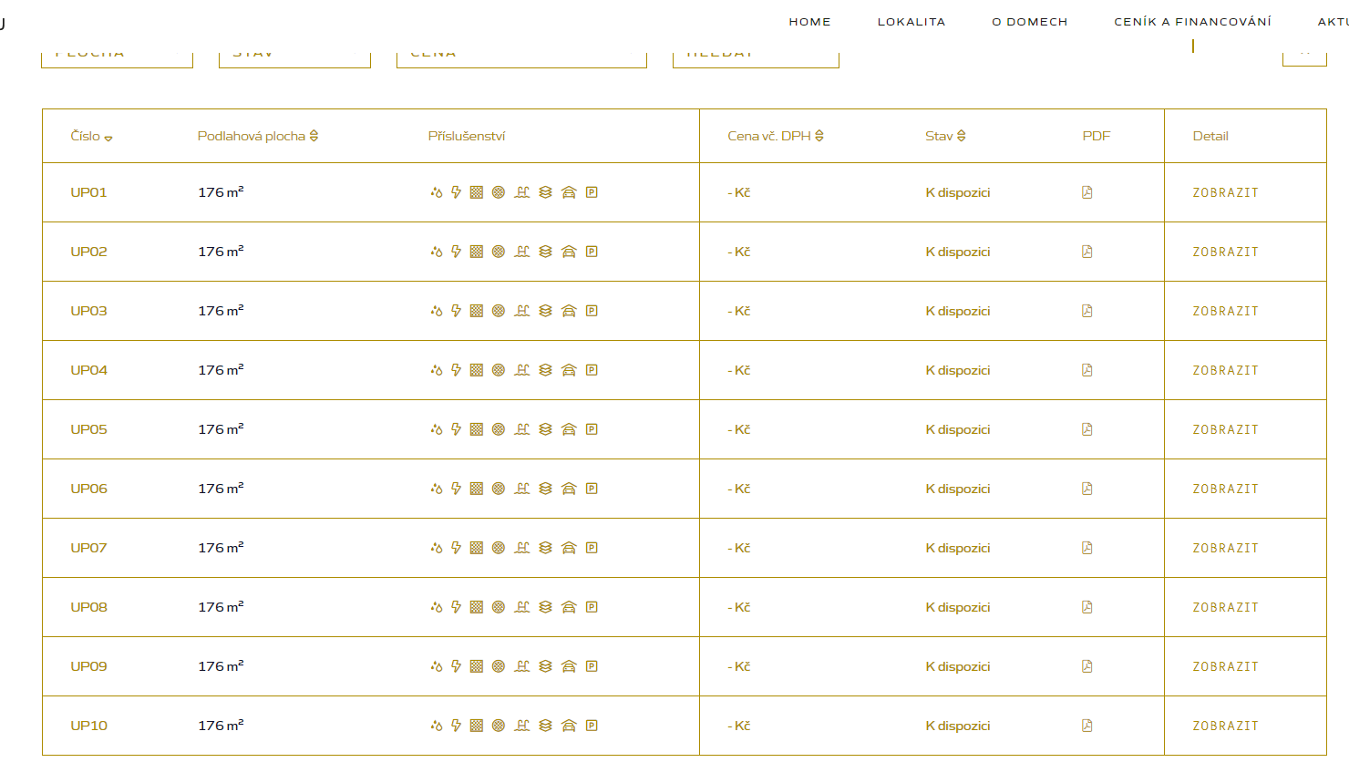
Task: Open the O domech navigation link
Action: (x=1029, y=22)
